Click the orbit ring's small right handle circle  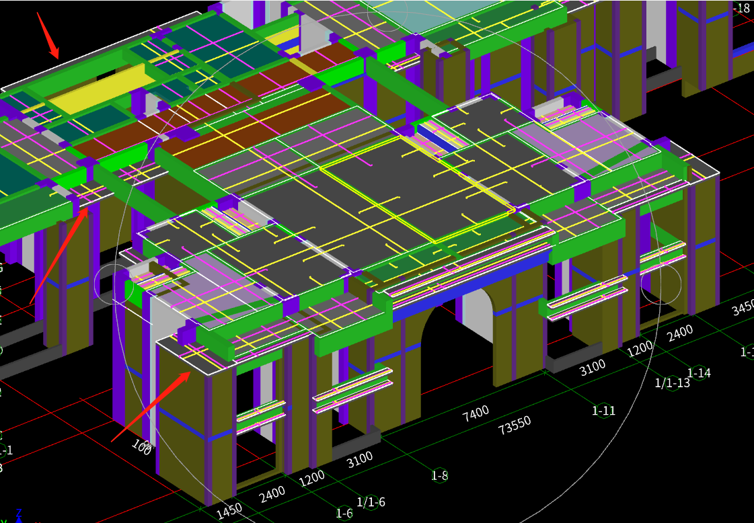(661, 284)
